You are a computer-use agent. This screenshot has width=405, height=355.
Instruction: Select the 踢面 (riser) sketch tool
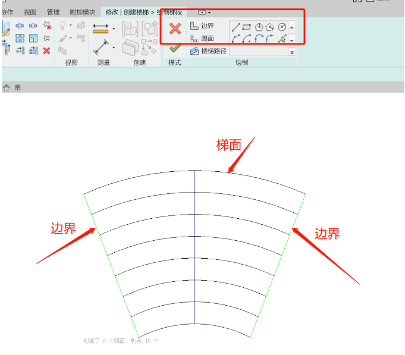[202, 39]
